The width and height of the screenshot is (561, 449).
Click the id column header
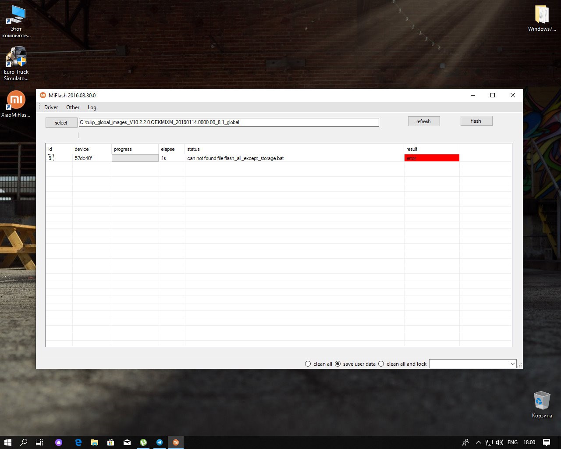pyautogui.click(x=59, y=149)
